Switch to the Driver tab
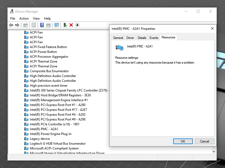The image size is (225, 168). coord(130,38)
